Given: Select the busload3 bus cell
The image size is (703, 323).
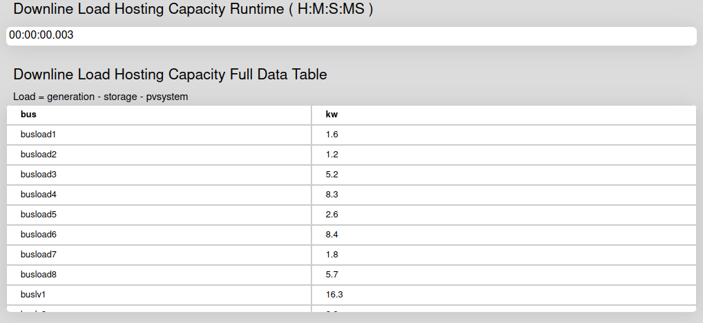Looking at the screenshot, I should (159, 175).
